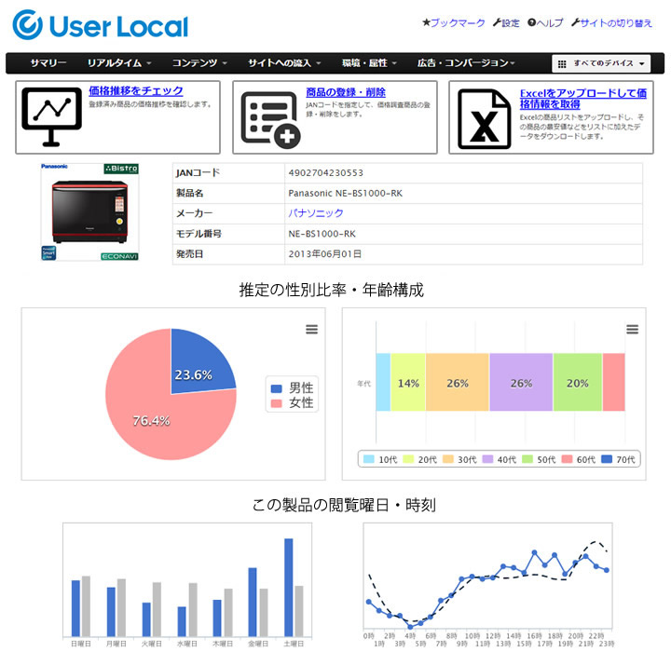This screenshot has width=671, height=652.
Task: Click the blue 金曜日 bar
Action: coord(253,602)
